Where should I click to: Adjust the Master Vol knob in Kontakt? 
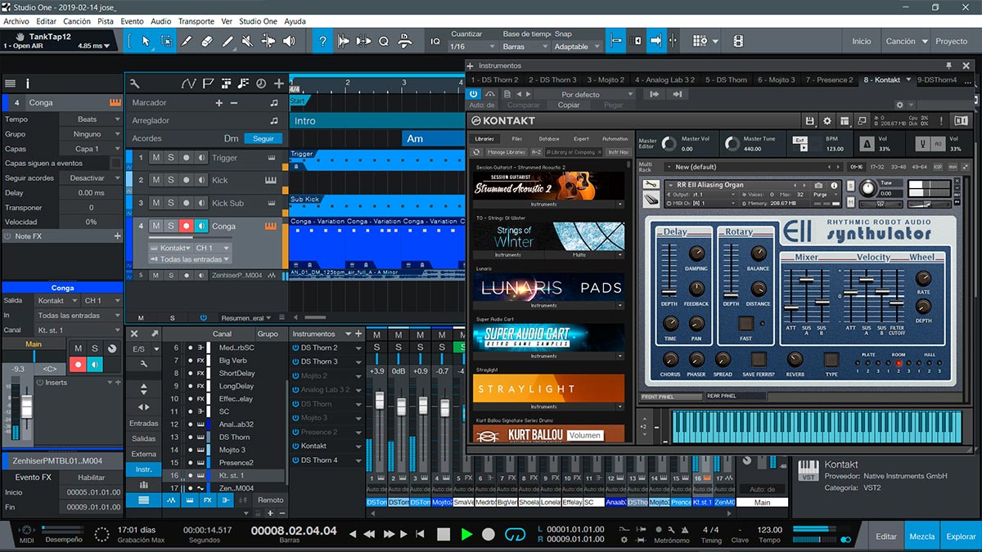tap(669, 144)
